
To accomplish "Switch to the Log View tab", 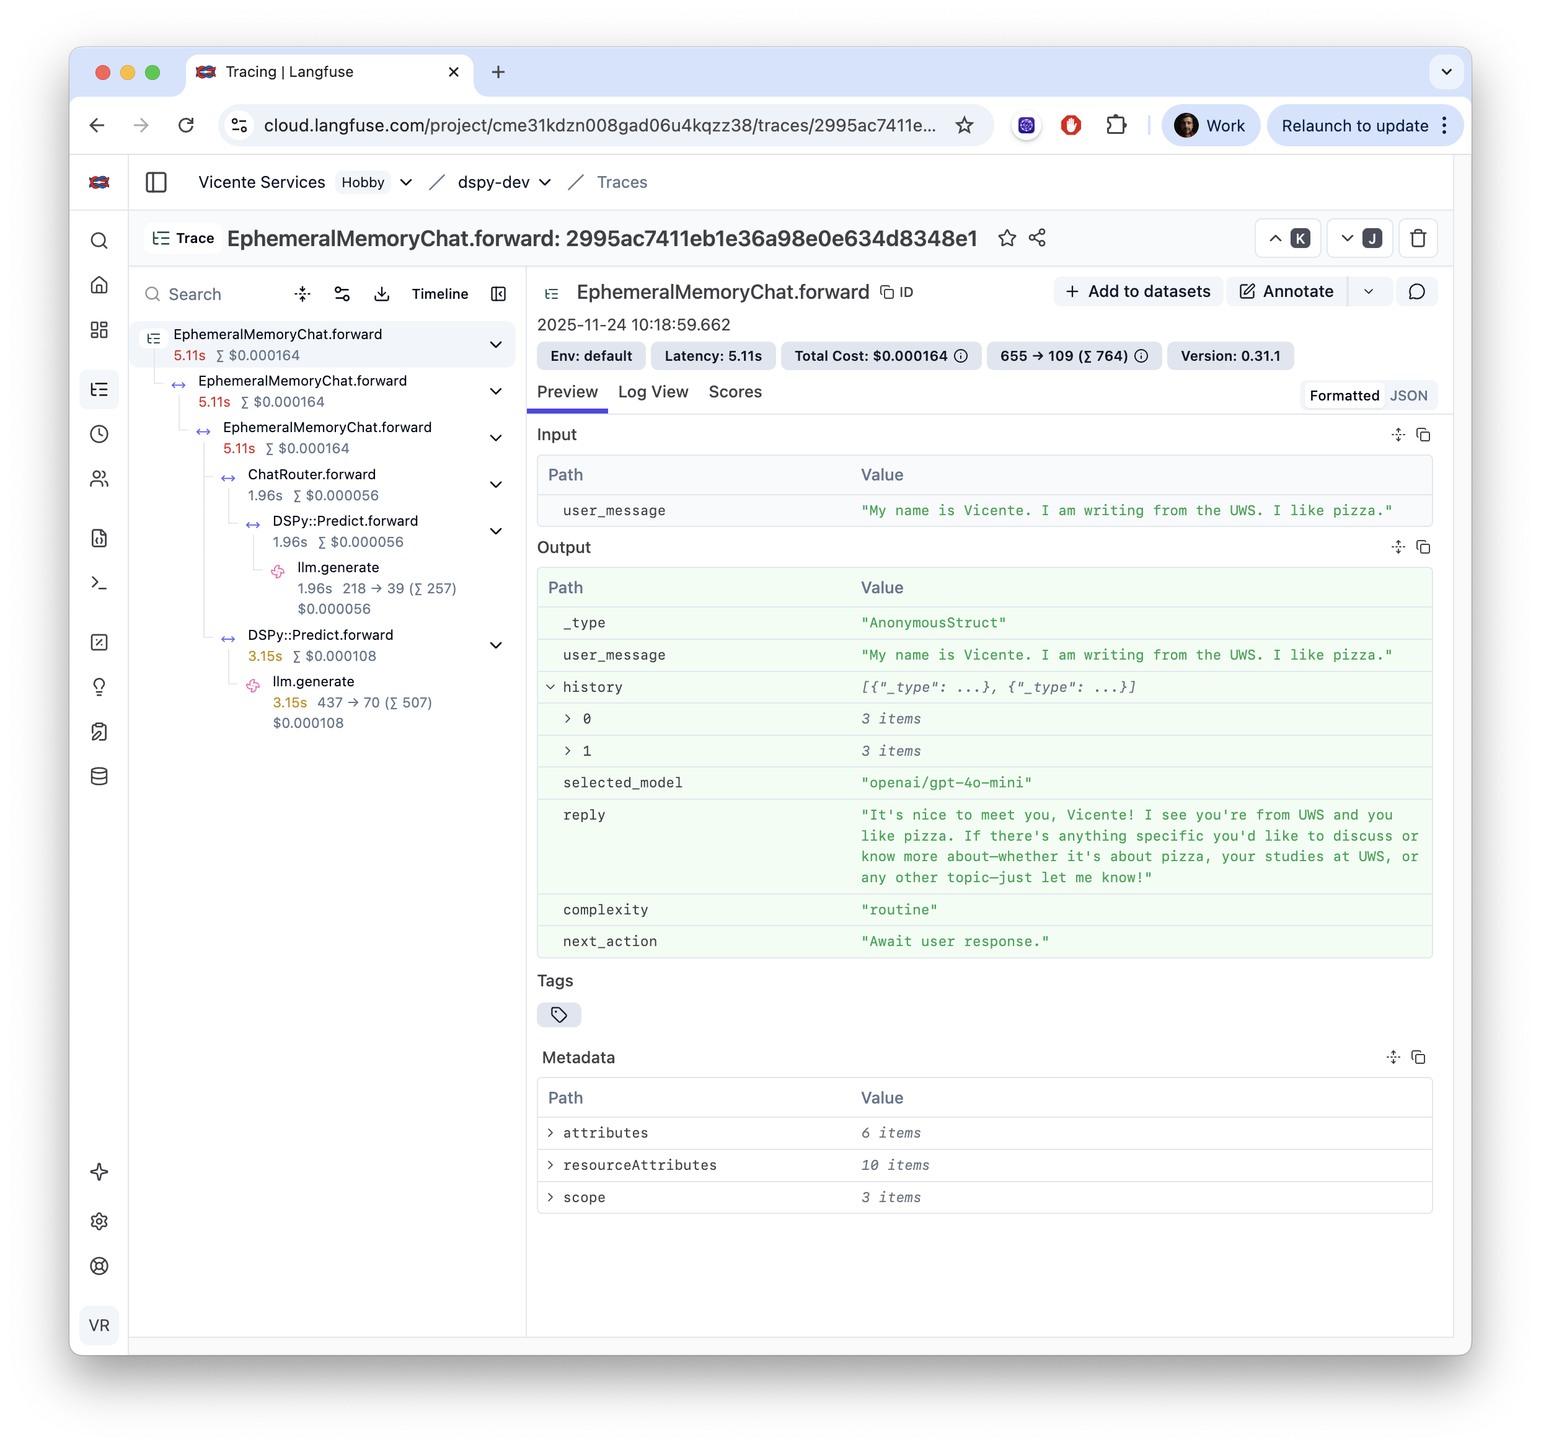I will tap(653, 392).
